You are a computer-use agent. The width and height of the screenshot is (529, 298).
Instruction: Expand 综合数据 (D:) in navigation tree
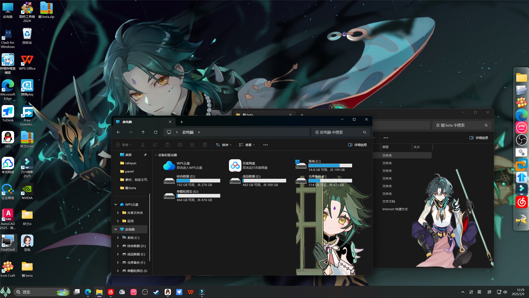pos(118,246)
